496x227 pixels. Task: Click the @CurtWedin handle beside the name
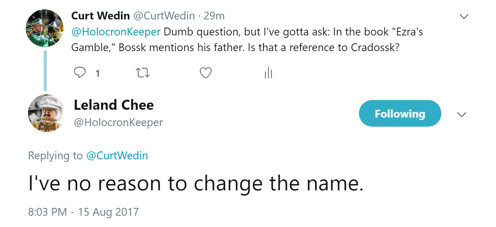point(164,16)
